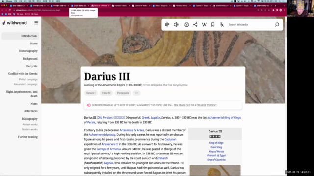Switch to the Darius III browser tab
The image size is (314, 176).
pyautogui.click(x=100, y=6)
